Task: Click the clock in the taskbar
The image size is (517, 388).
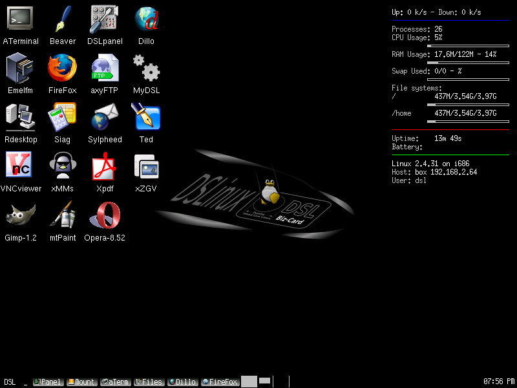Action: [498, 382]
